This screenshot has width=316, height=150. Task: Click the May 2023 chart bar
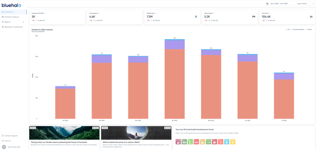click(x=211, y=84)
